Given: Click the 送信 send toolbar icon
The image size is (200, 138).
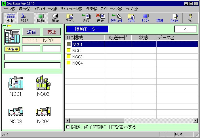Looking at the screenshot, I should [86, 18].
